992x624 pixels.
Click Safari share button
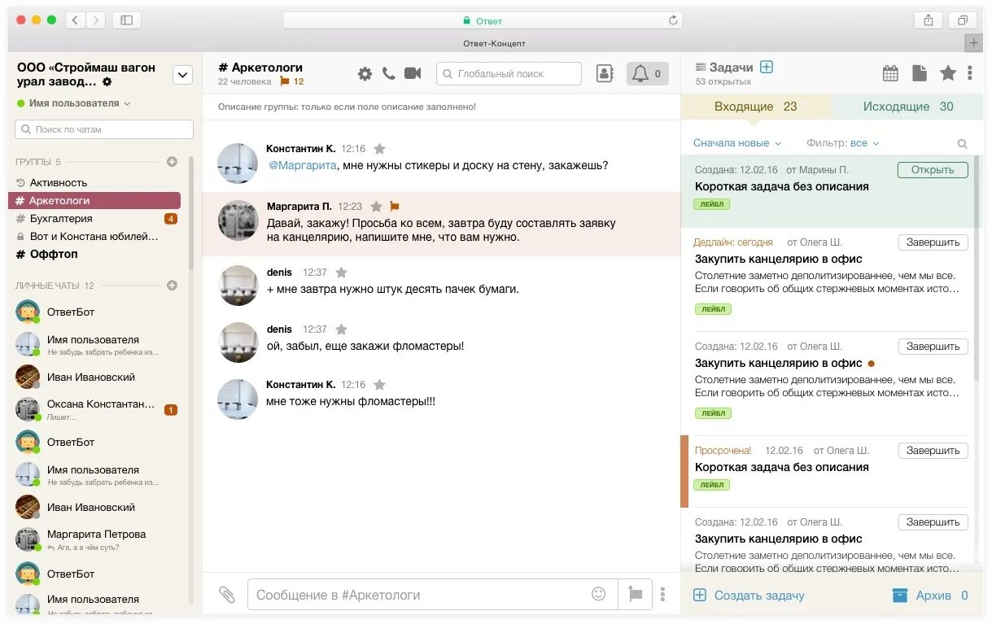[929, 20]
